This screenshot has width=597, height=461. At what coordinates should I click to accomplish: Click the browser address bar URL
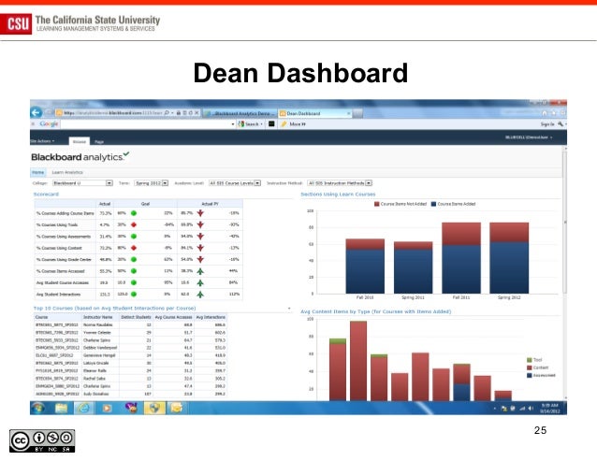click(x=112, y=113)
